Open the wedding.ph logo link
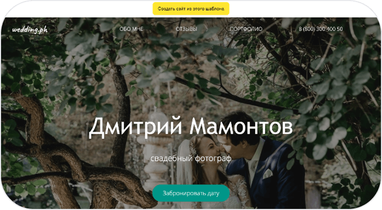Image resolution: width=382 pixels, height=210 pixels. coord(30,29)
